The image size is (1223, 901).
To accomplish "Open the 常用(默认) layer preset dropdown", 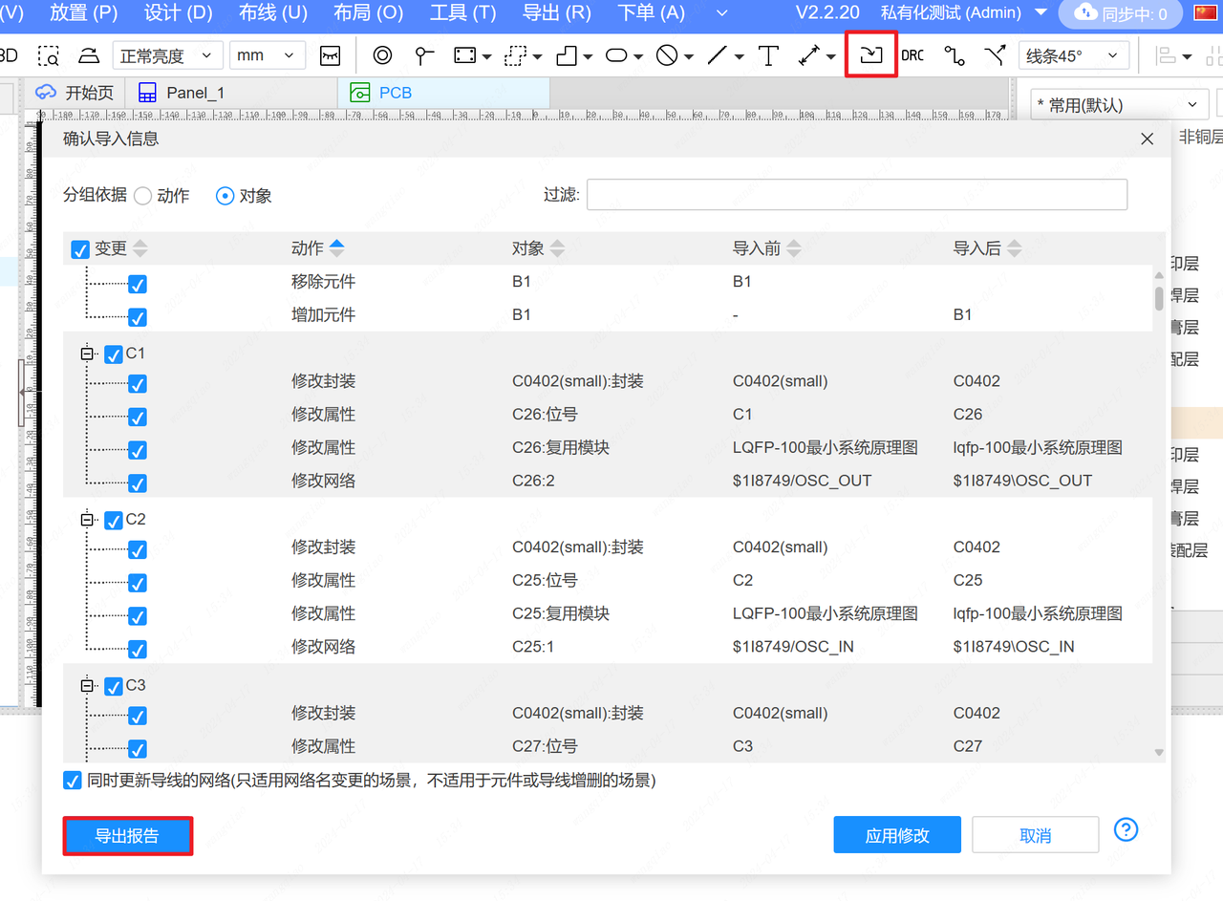I will pos(1121,105).
